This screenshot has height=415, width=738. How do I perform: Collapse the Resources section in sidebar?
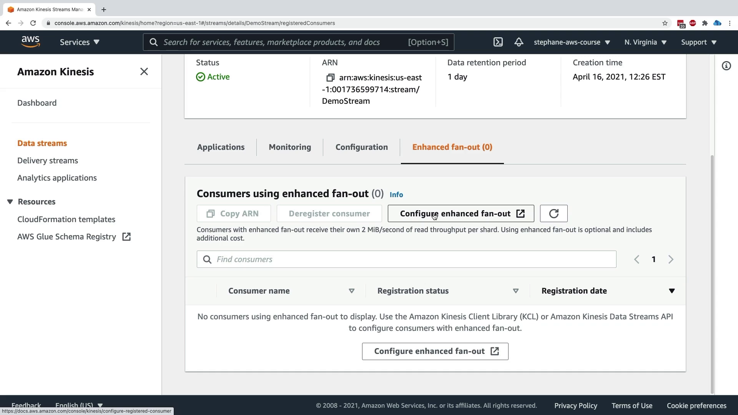point(10,202)
